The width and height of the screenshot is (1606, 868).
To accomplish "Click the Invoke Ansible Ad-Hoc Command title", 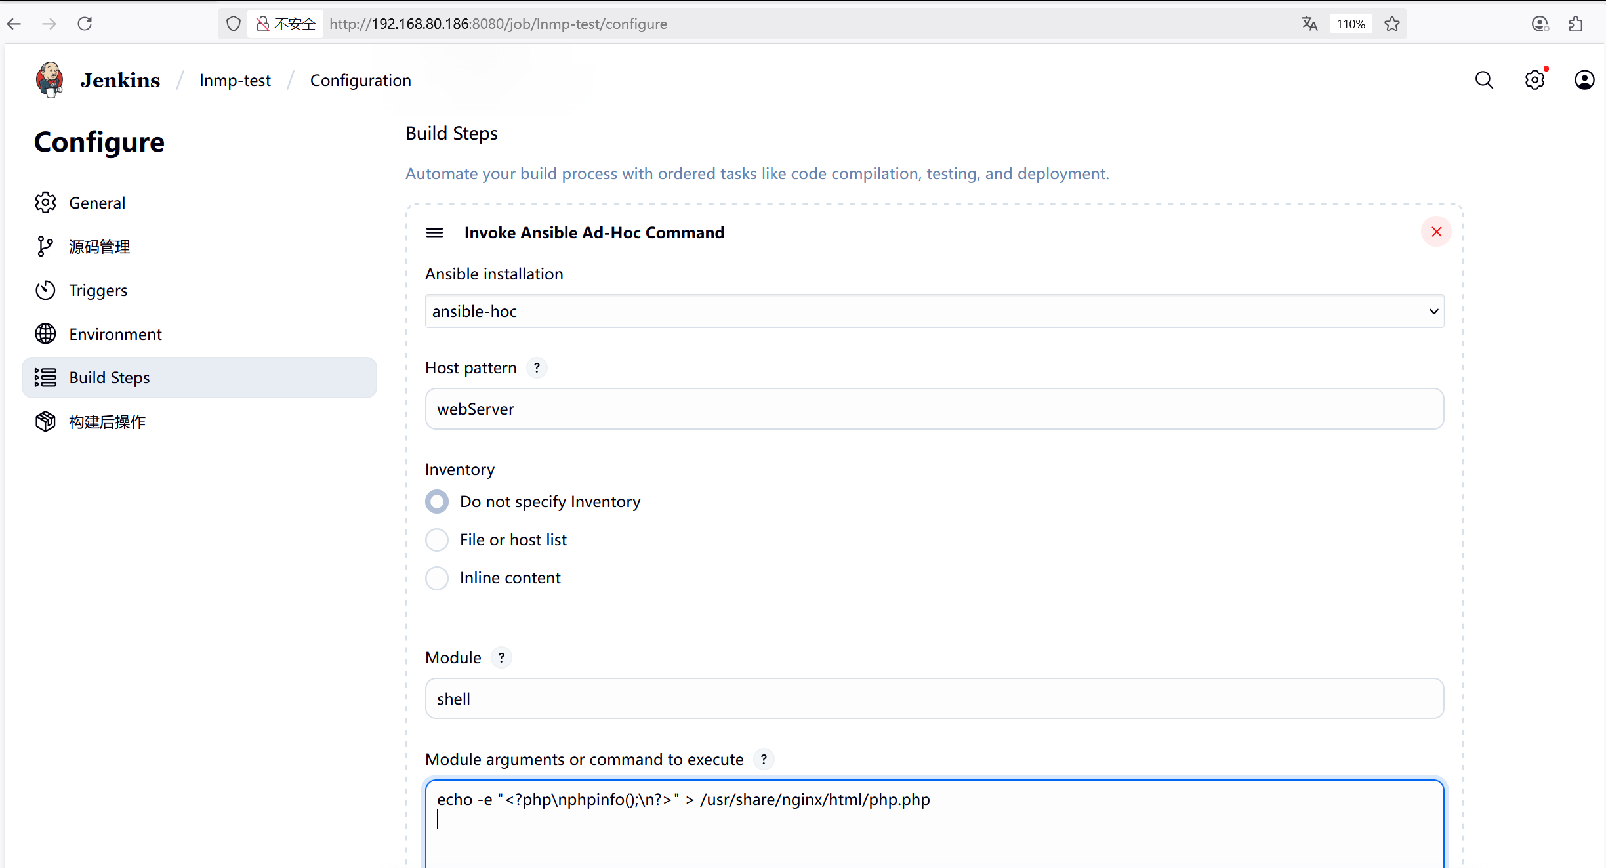I will 594,232.
